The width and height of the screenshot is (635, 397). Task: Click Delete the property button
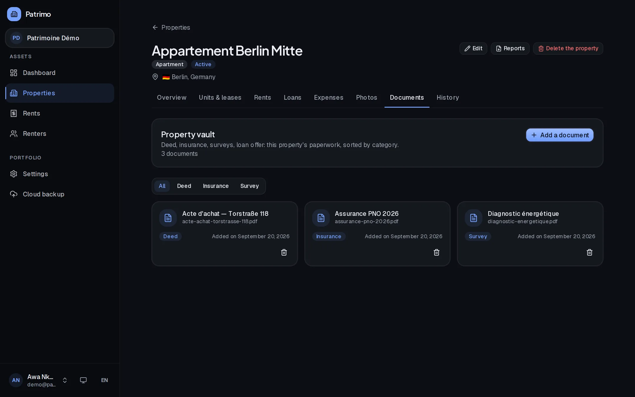click(x=568, y=49)
